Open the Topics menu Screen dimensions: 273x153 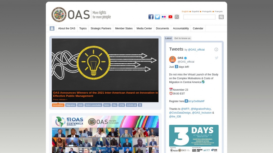[x=83, y=28]
